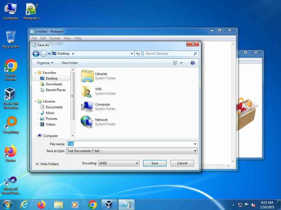281x210 pixels.
Task: Open the Windows Start menu
Action: (x=7, y=205)
